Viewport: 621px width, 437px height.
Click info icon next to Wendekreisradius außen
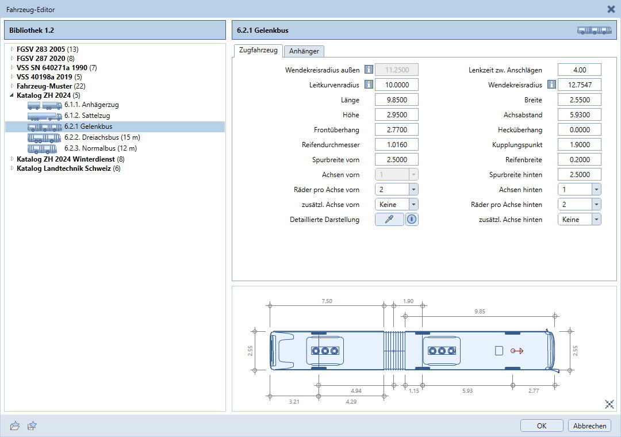[369, 70]
